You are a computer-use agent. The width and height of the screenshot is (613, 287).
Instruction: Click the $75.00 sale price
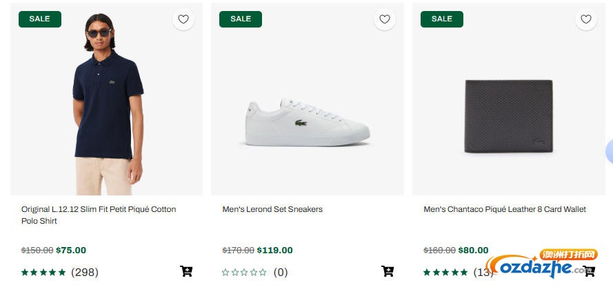pyautogui.click(x=71, y=251)
